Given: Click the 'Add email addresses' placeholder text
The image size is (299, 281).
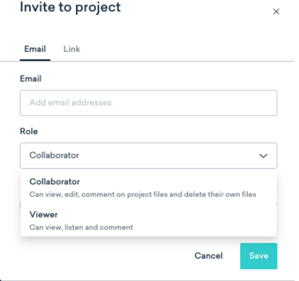Looking at the screenshot, I should click(71, 103).
